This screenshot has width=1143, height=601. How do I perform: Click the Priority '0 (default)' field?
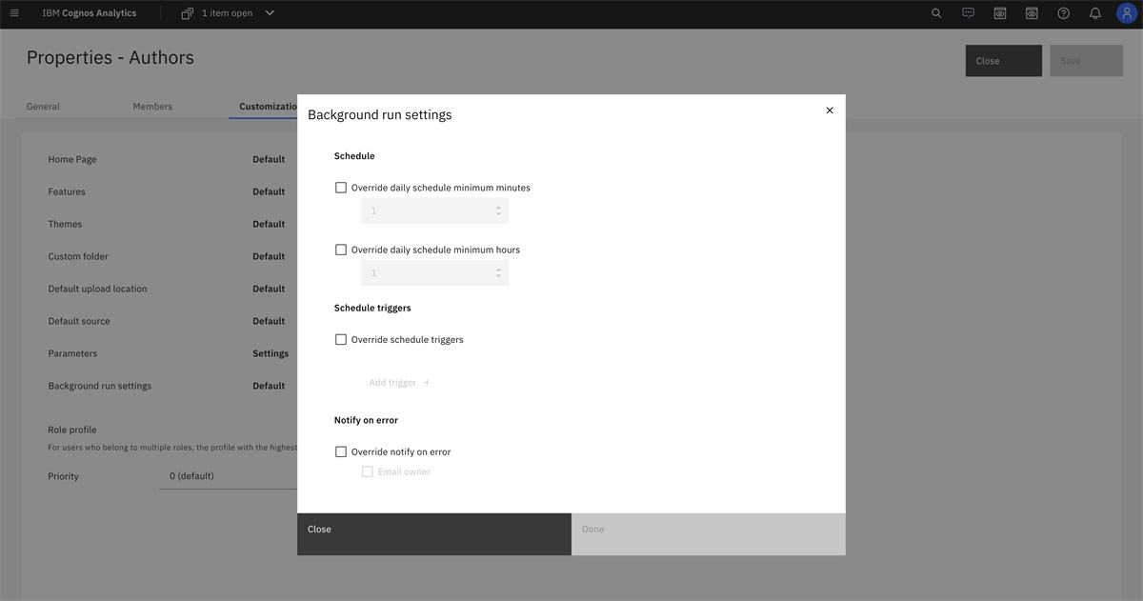click(229, 476)
